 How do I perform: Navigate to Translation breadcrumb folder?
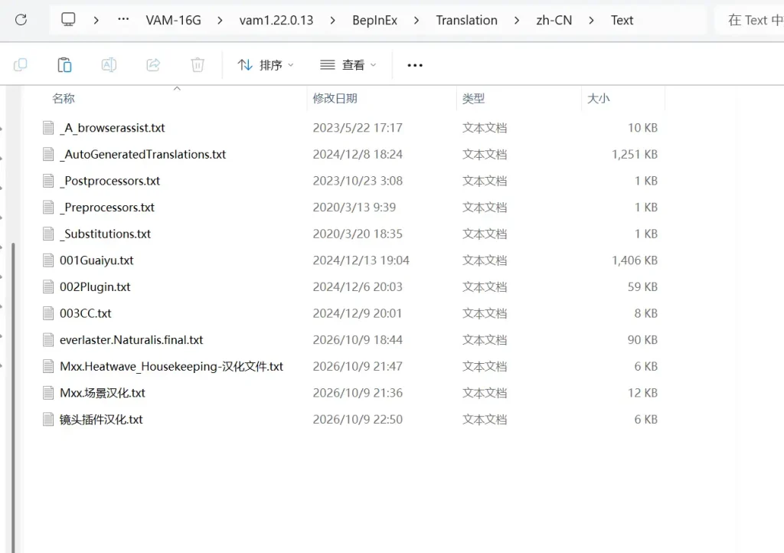[x=466, y=21]
